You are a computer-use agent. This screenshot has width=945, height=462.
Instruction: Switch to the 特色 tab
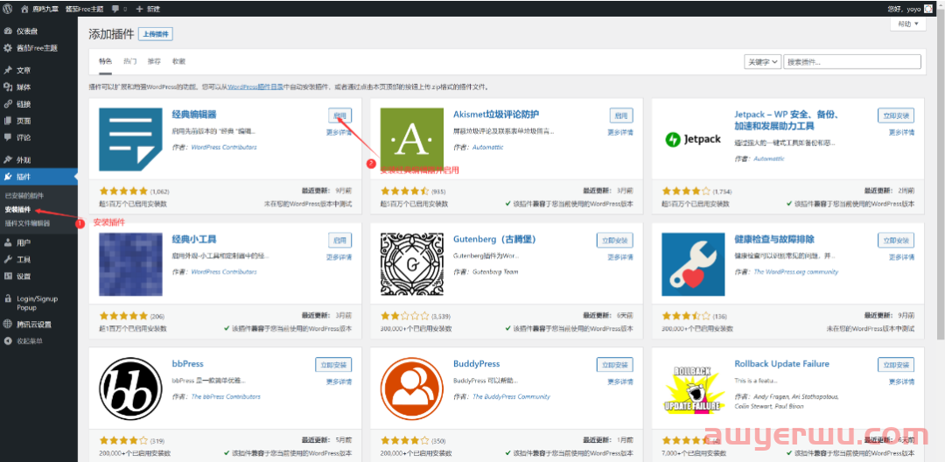(x=106, y=61)
